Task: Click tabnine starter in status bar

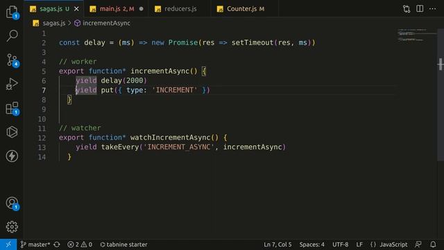Action: click(123, 244)
